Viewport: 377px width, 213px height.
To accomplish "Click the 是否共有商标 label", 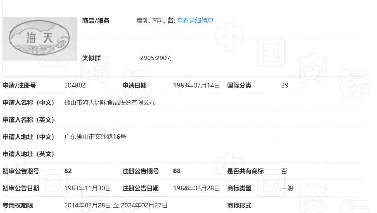I will [x=245, y=171].
